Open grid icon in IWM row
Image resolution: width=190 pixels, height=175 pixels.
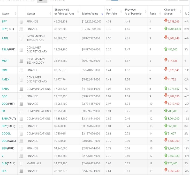click(x=21, y=70)
